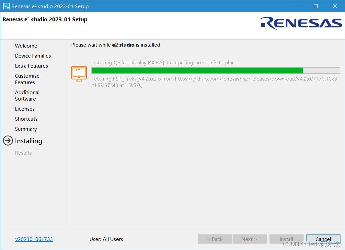Close the setup window
Image resolution: width=345 pixels, height=250 pixels.
tap(335, 6)
